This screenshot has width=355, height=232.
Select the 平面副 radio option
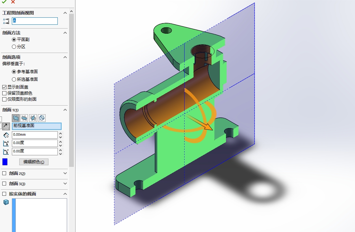tap(14, 39)
